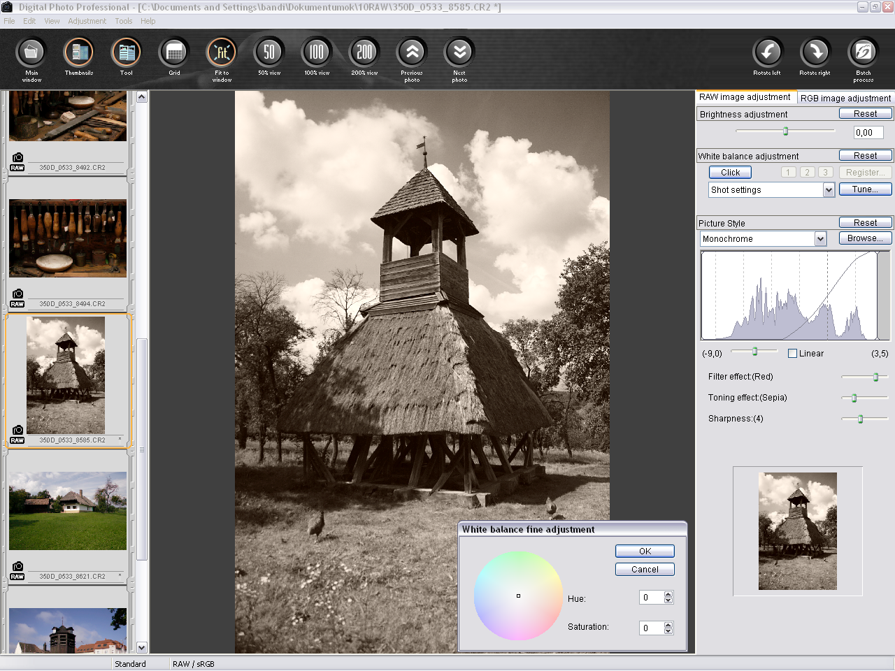Open the white balance Tune... button
This screenshot has width=895, height=671.
(865, 189)
